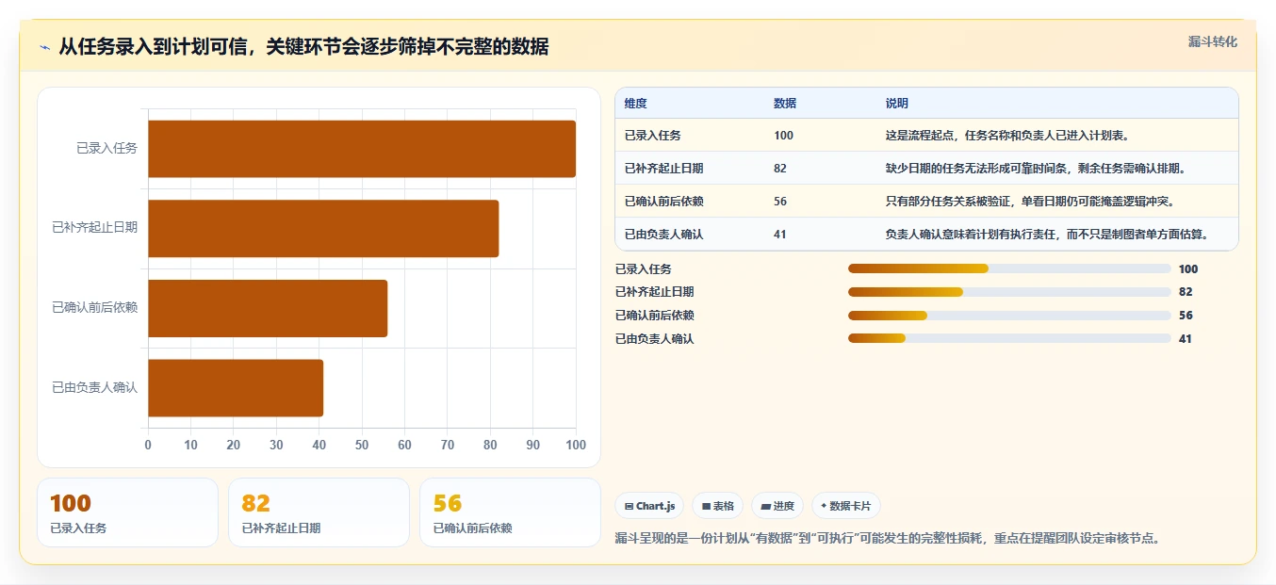Select the 进度 chip
This screenshot has width=1276, height=585.
tap(777, 506)
